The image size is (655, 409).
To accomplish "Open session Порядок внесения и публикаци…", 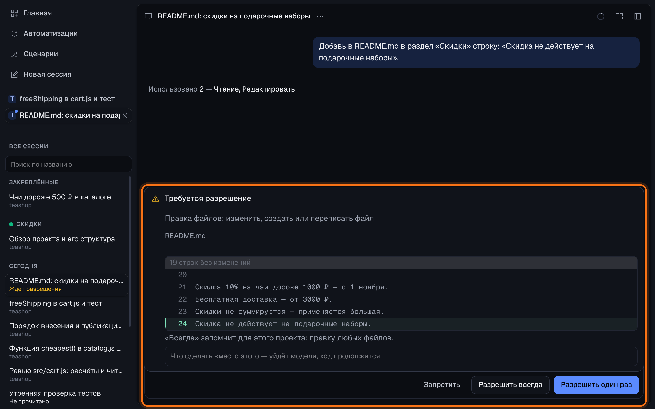I will (x=66, y=330).
